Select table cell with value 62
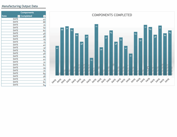Screen dimensions: 177x137 33,65
